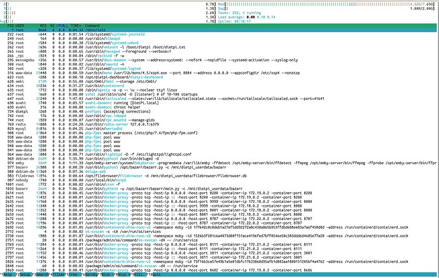
Task: Select s6-svscan /var/run/s6/services row
Action: [219, 232]
